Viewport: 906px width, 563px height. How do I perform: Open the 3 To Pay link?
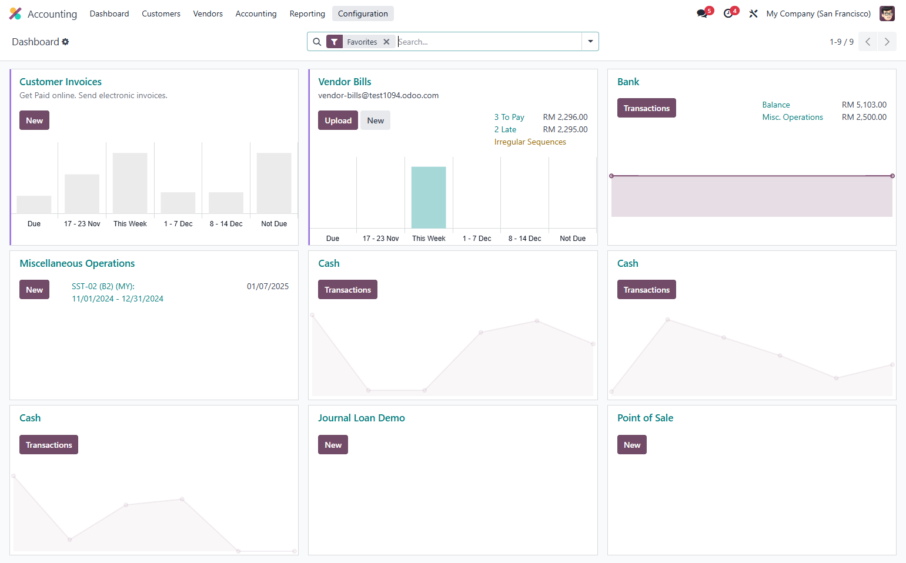click(x=509, y=117)
